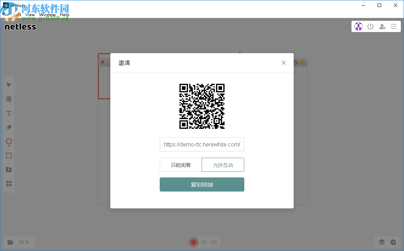Open the file upload tool
Viewport: 404px width, 251px height.
(x=9, y=169)
